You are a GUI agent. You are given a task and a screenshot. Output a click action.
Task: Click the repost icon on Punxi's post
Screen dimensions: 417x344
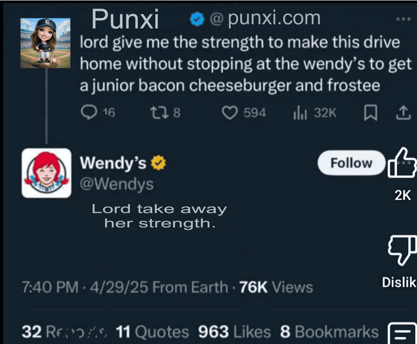(157, 113)
